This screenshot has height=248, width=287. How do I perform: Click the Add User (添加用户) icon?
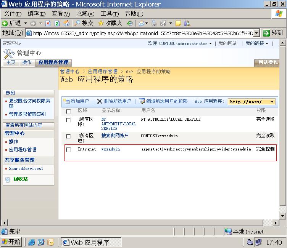[x=66, y=101]
